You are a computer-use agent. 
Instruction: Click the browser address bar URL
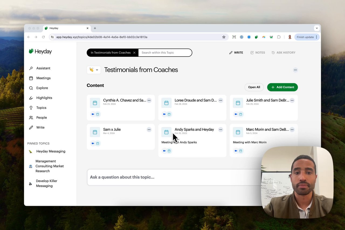pos(102,37)
